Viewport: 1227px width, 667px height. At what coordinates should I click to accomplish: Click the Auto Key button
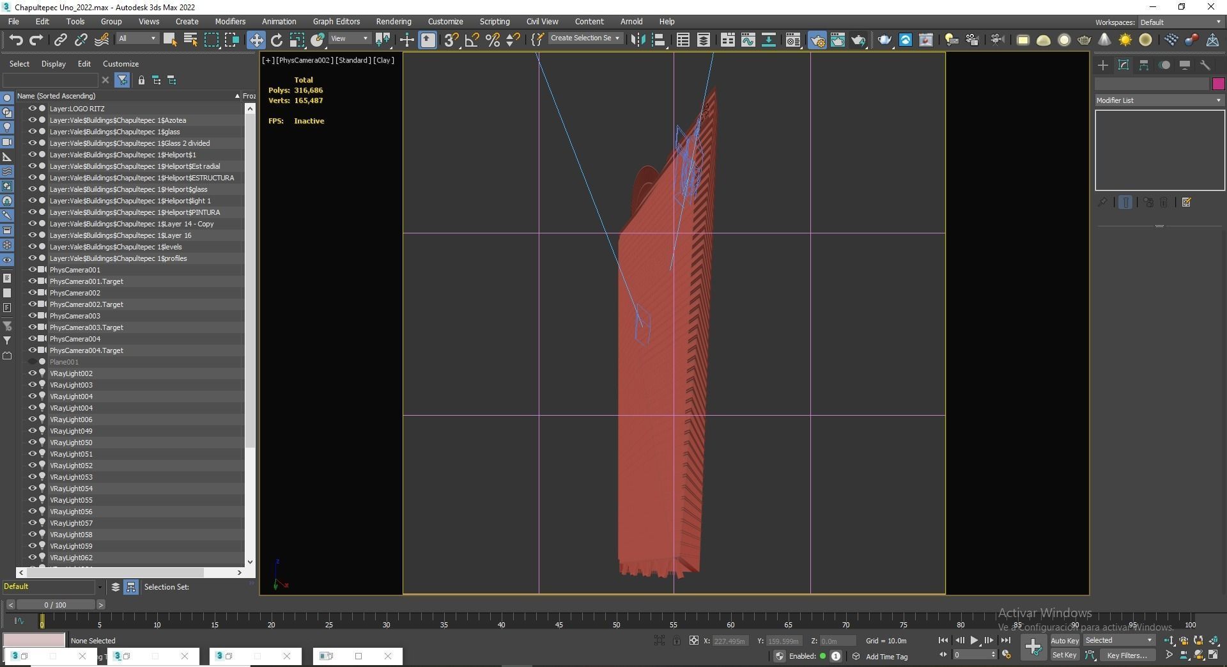pos(1064,641)
